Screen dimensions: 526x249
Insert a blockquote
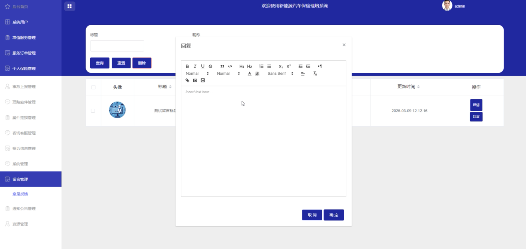pyautogui.click(x=222, y=66)
